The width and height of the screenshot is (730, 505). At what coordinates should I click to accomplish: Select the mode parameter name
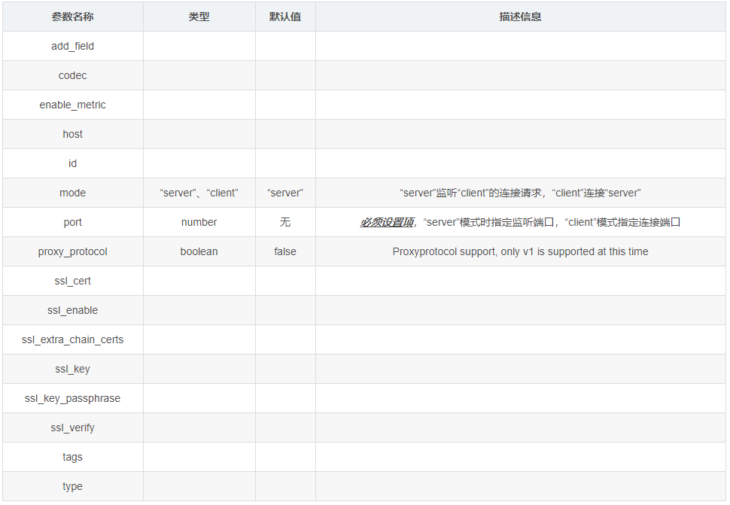(73, 193)
